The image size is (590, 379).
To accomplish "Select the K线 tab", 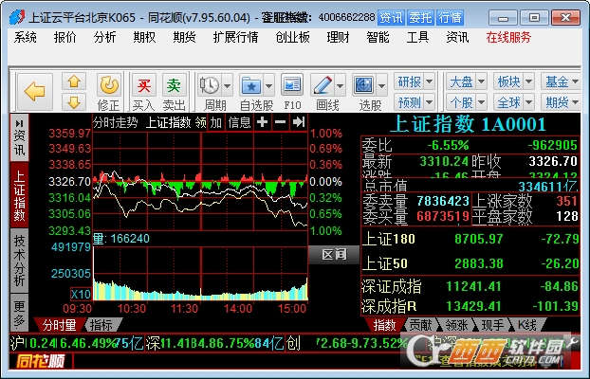I will click(527, 325).
